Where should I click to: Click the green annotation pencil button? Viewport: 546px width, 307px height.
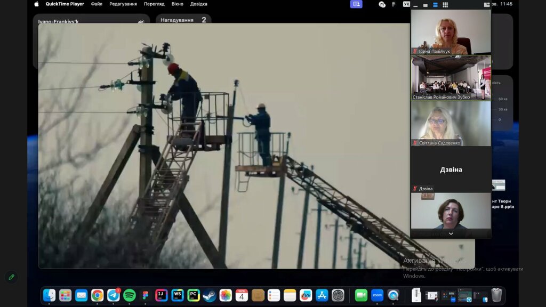pos(11,277)
